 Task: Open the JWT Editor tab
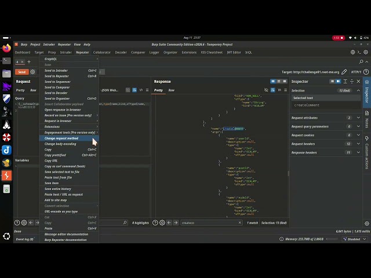234,52
